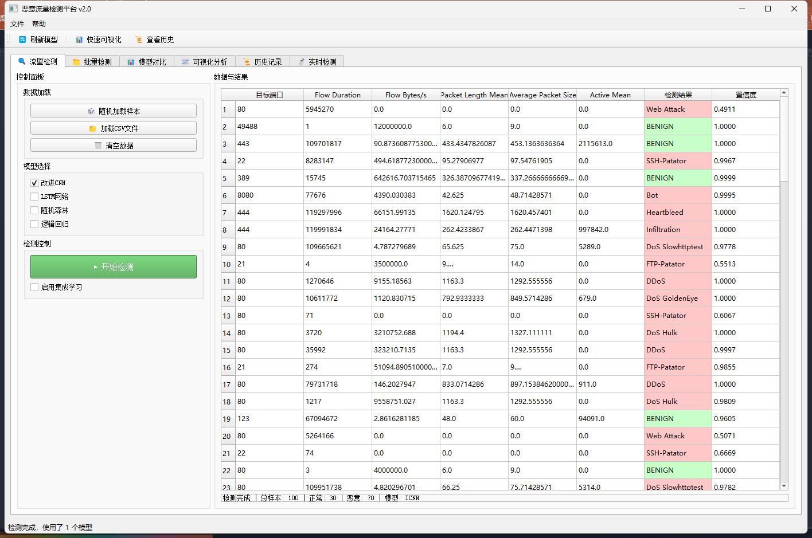Click the 清空数据 button
This screenshot has height=538, width=812.
coord(114,146)
